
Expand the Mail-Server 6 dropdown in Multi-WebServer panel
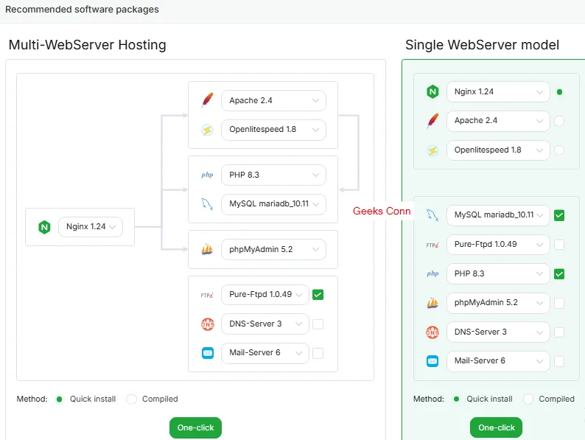tap(265, 353)
